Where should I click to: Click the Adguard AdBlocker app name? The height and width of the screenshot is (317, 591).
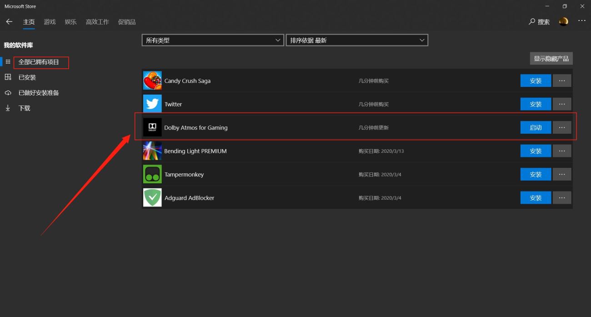point(189,198)
